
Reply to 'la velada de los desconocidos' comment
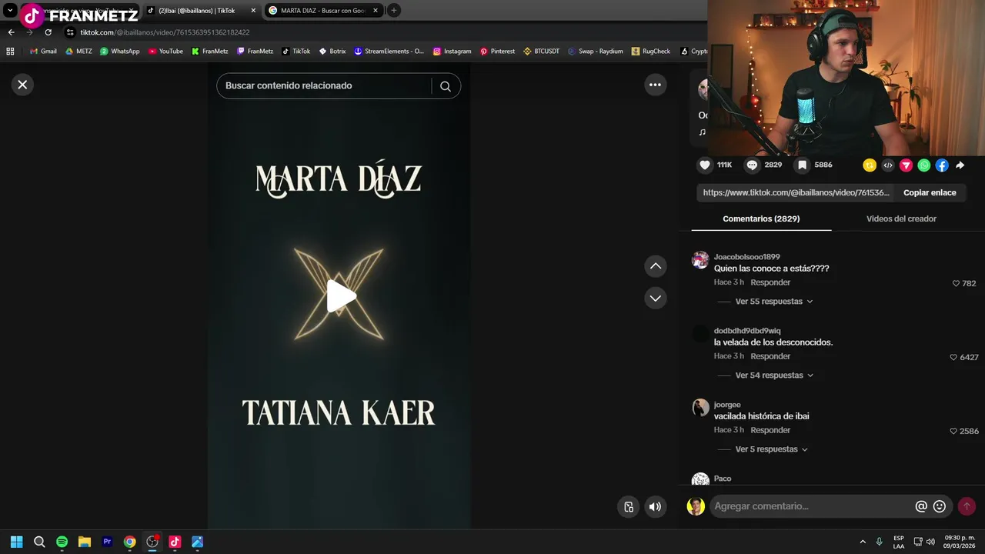click(x=770, y=356)
